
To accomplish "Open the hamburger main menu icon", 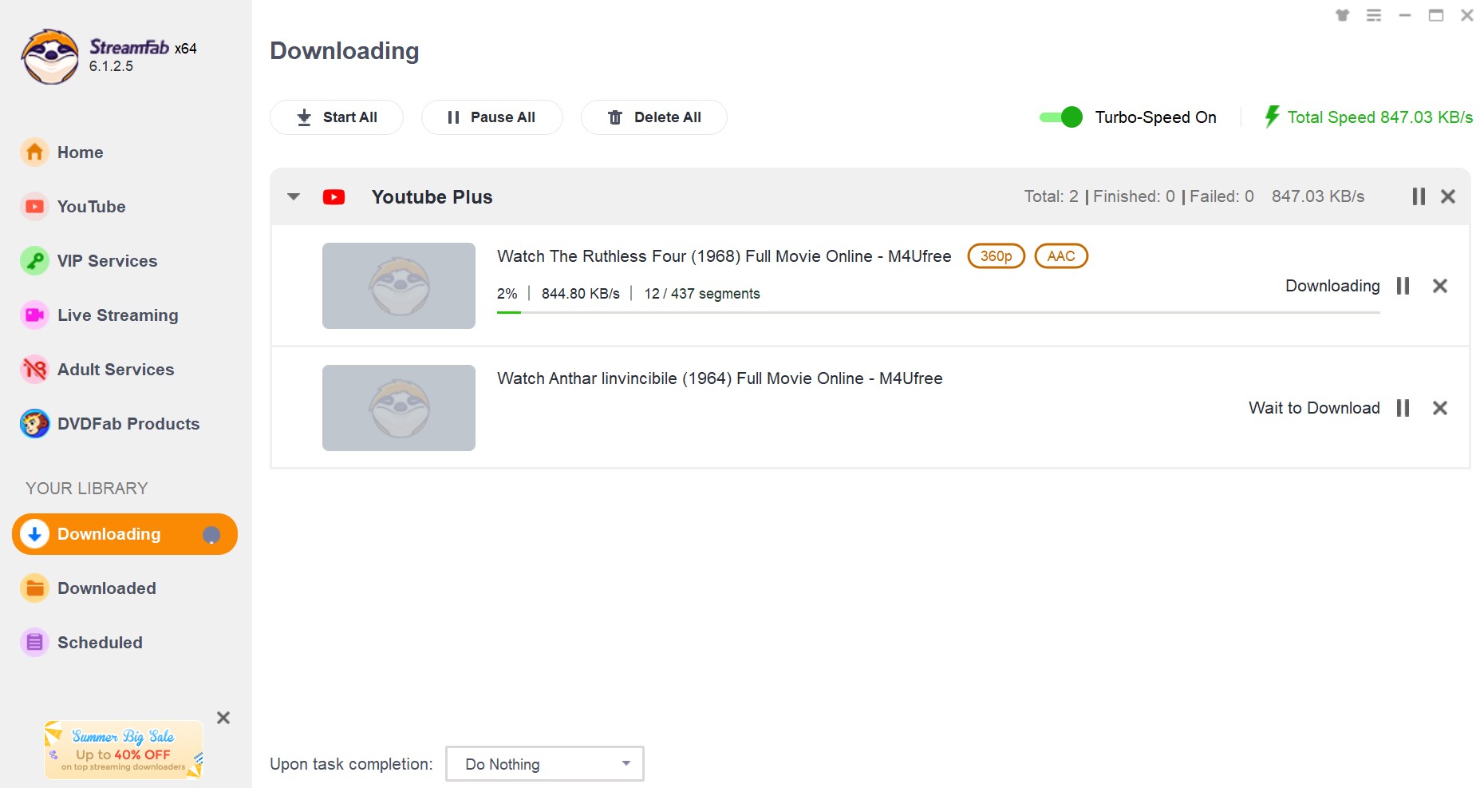I will tap(1373, 15).
